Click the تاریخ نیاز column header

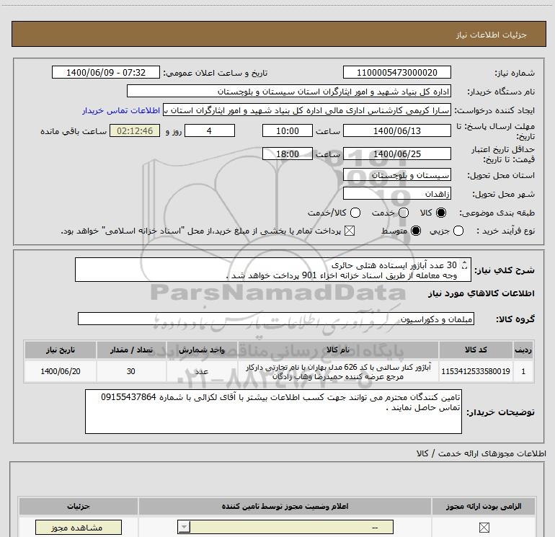tap(61, 350)
